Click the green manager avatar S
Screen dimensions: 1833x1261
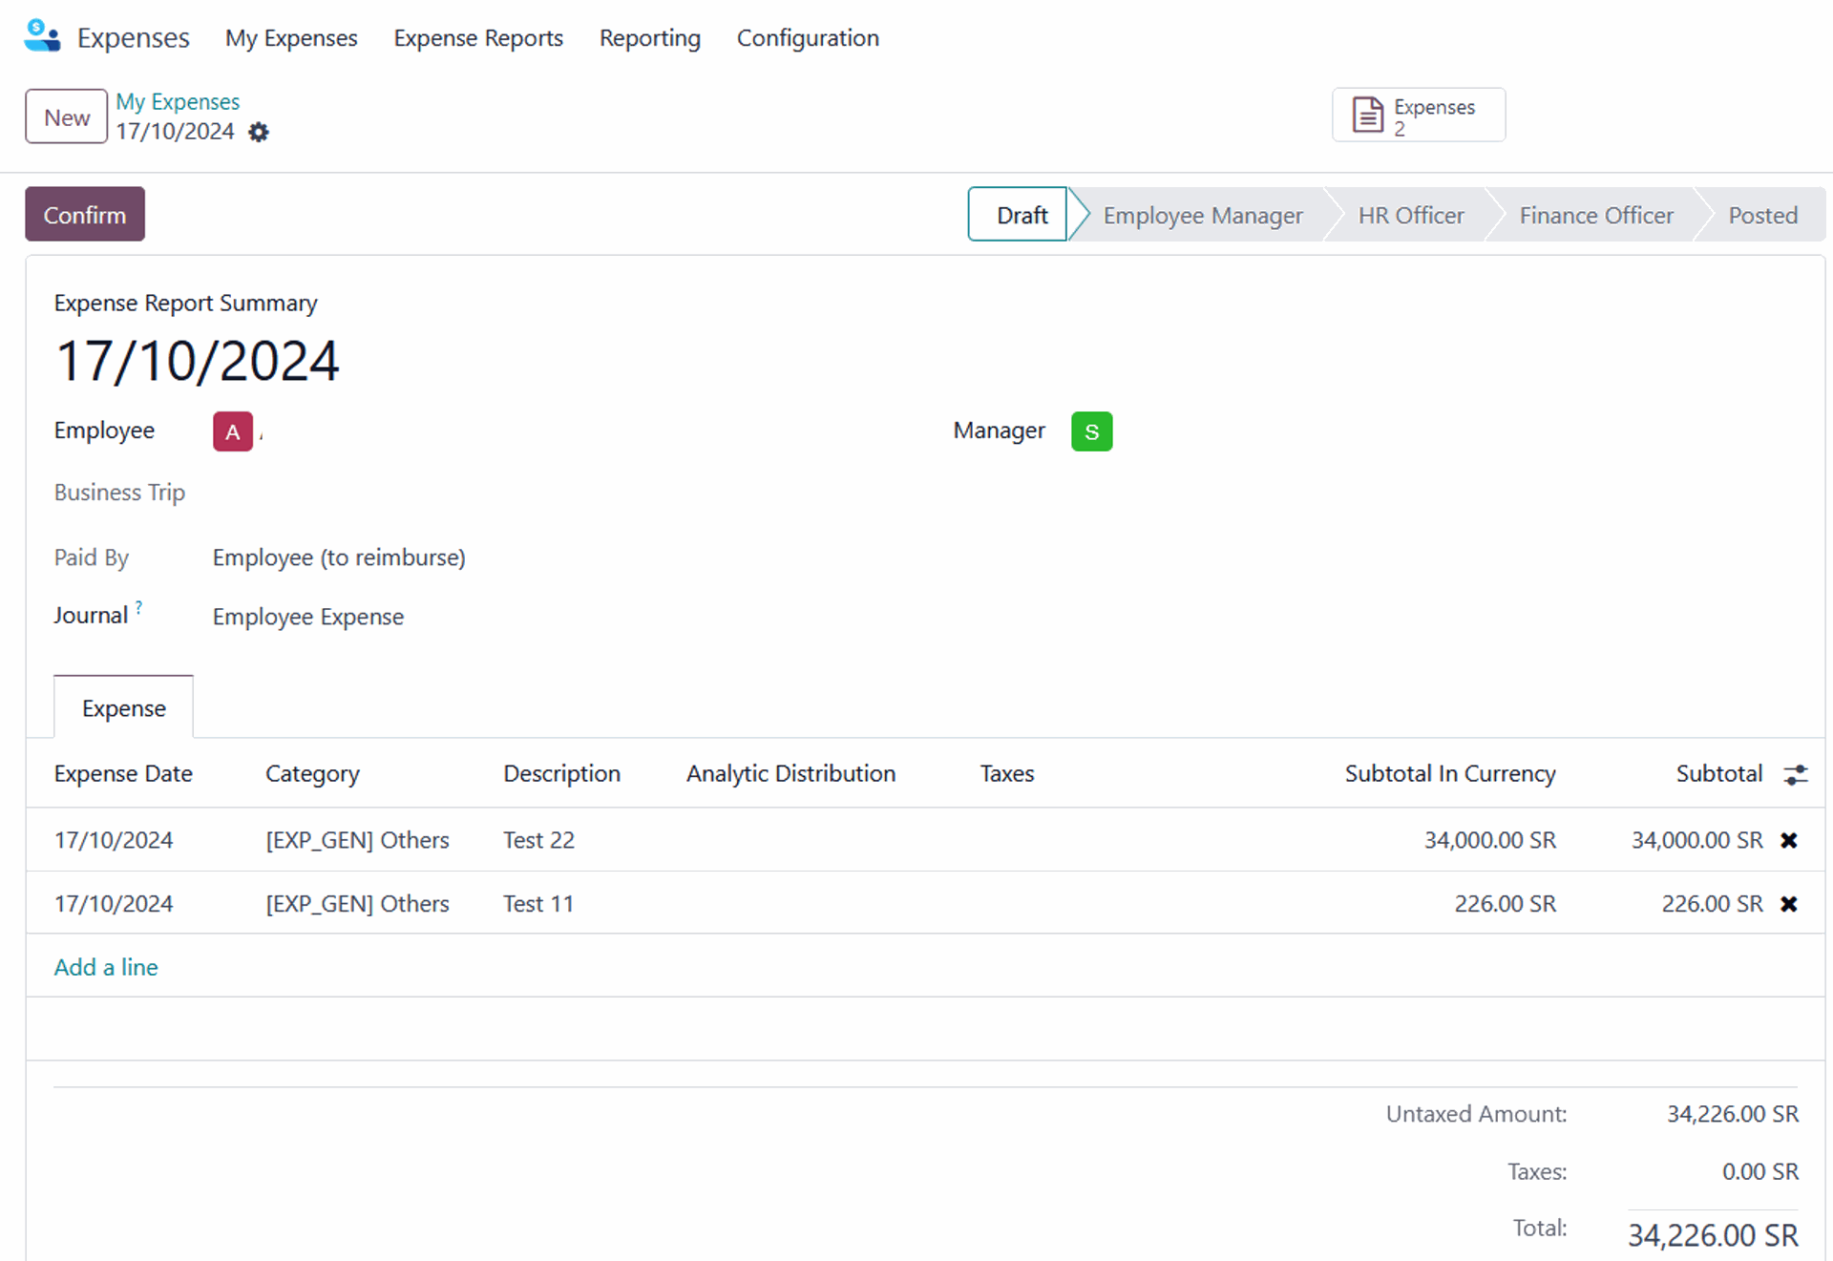[x=1091, y=431]
